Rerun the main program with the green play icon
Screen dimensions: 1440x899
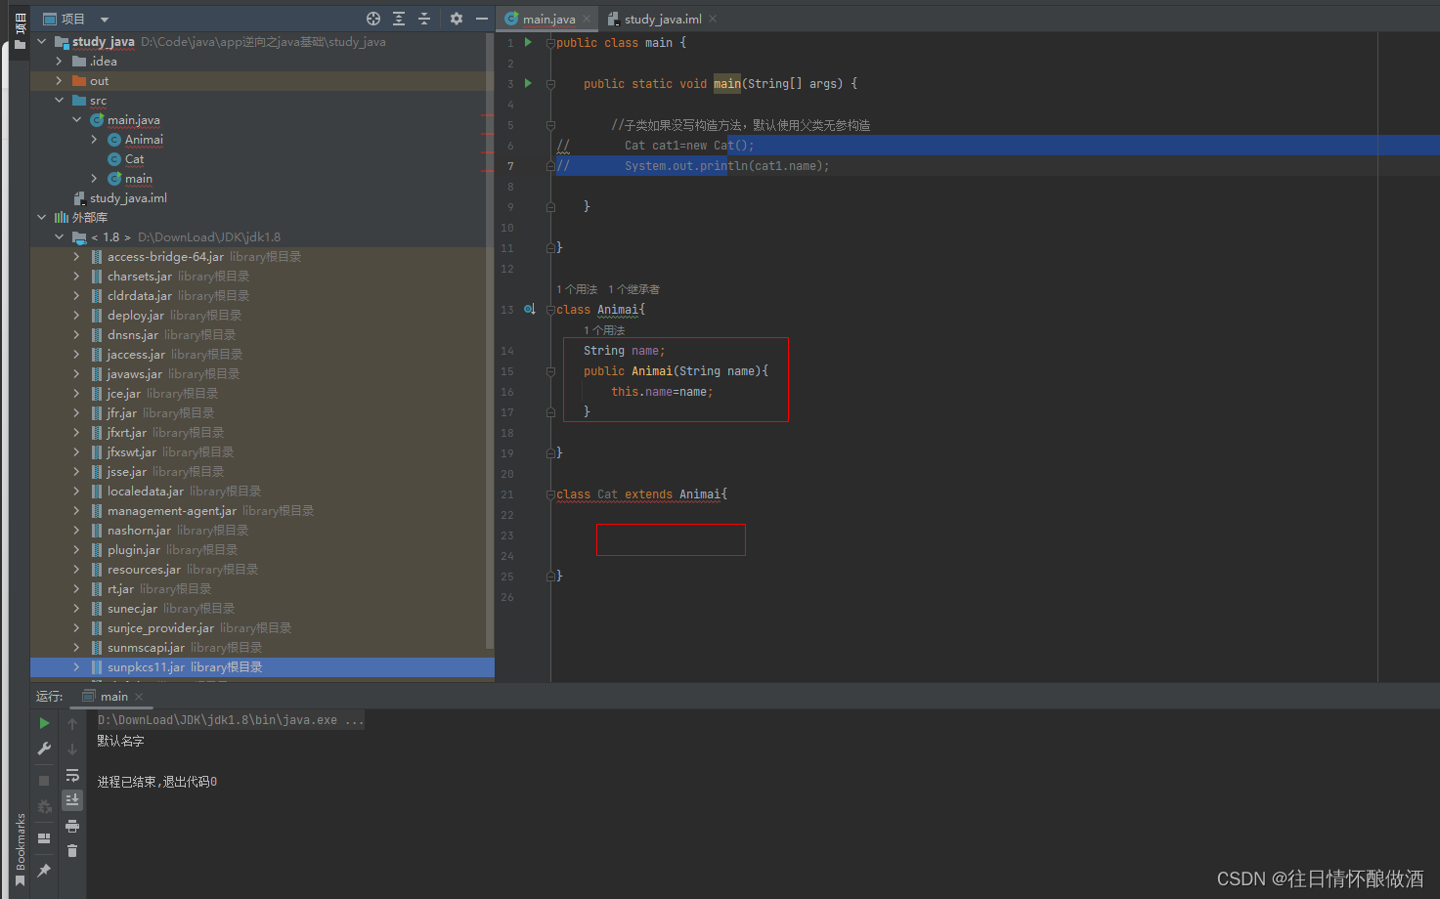coord(43,723)
